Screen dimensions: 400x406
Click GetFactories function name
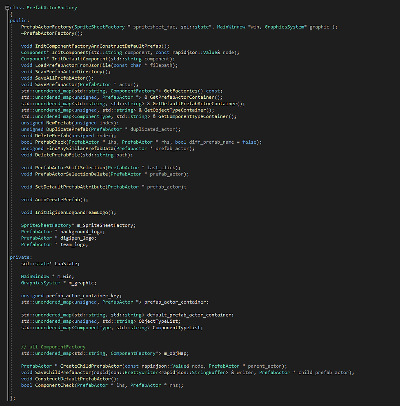[180, 91]
